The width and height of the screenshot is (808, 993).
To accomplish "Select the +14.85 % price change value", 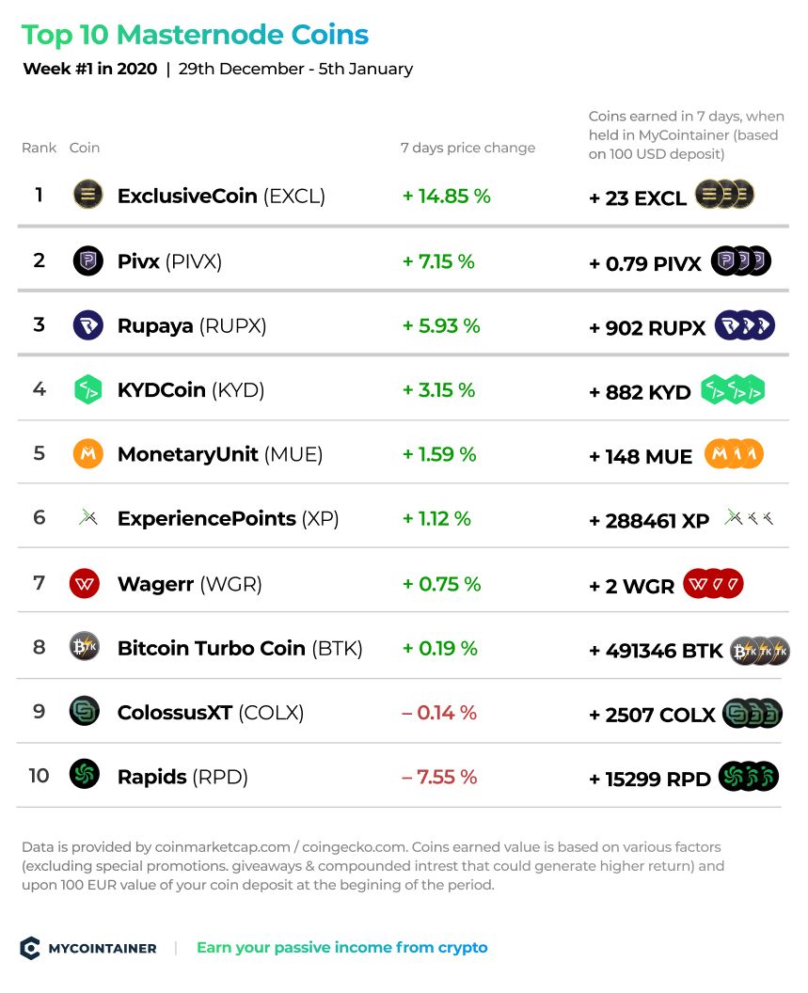I will click(x=447, y=197).
